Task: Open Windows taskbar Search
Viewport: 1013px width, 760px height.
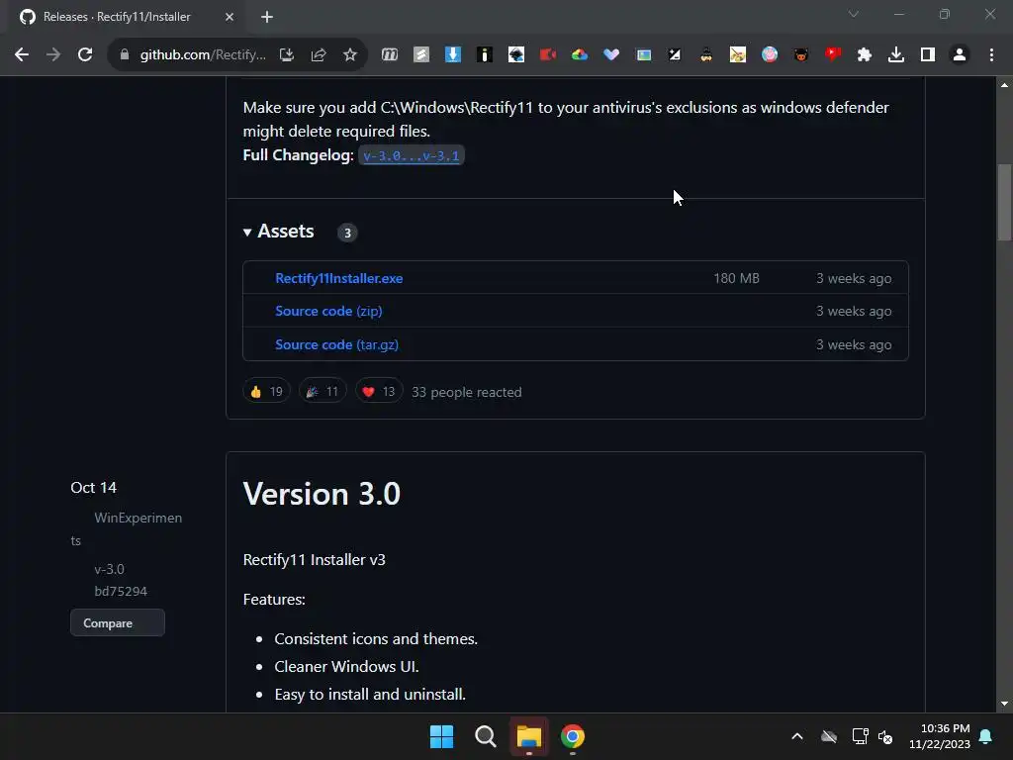Action: point(485,736)
